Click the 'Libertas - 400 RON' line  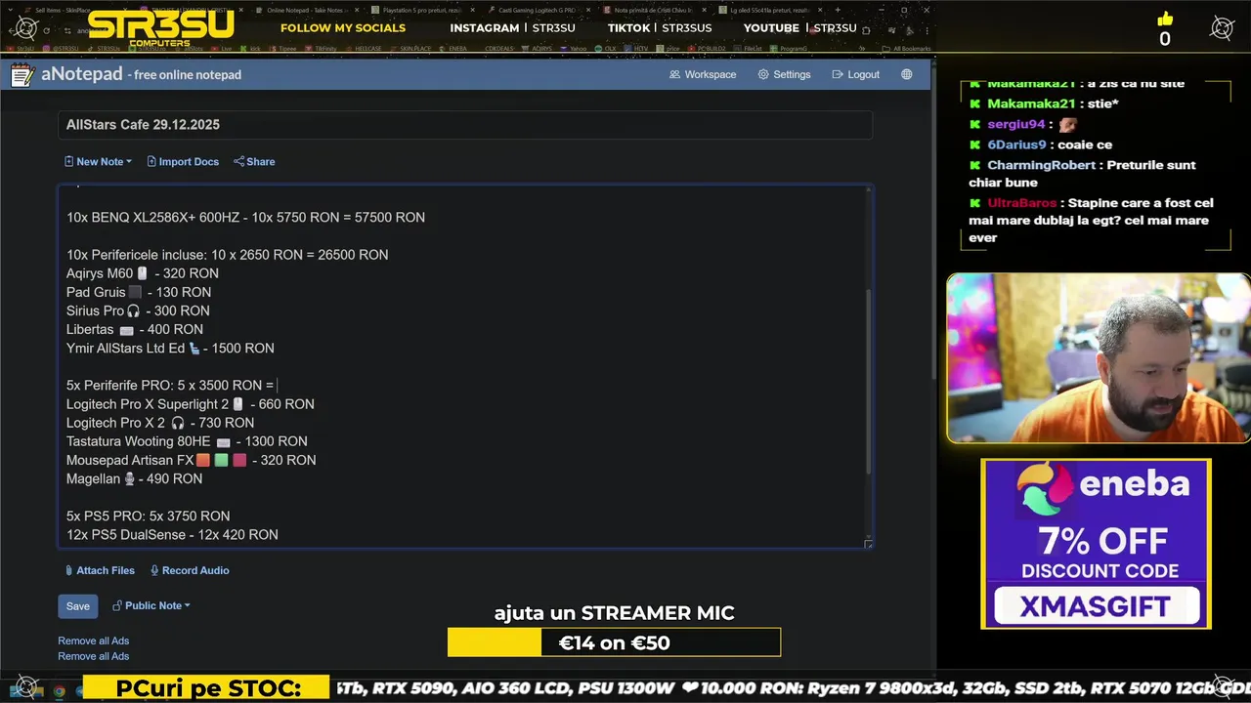coord(135,329)
